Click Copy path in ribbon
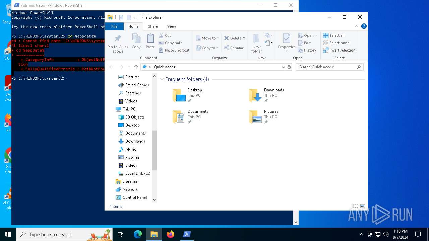 (171, 43)
